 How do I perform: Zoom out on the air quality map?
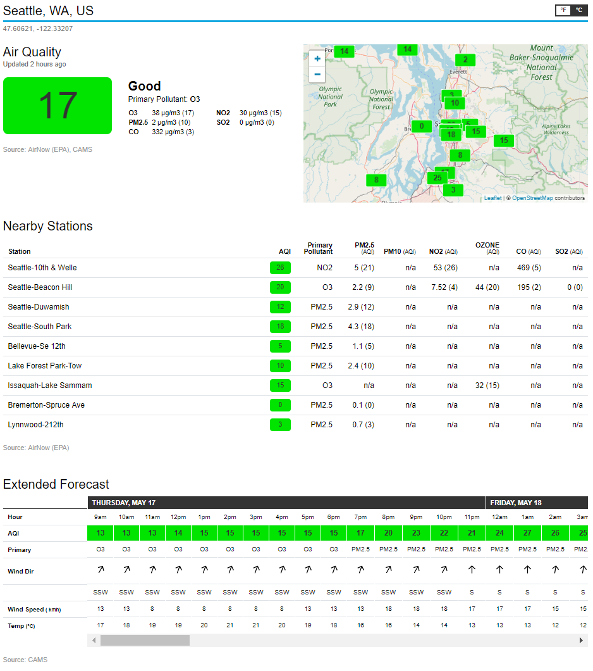317,74
